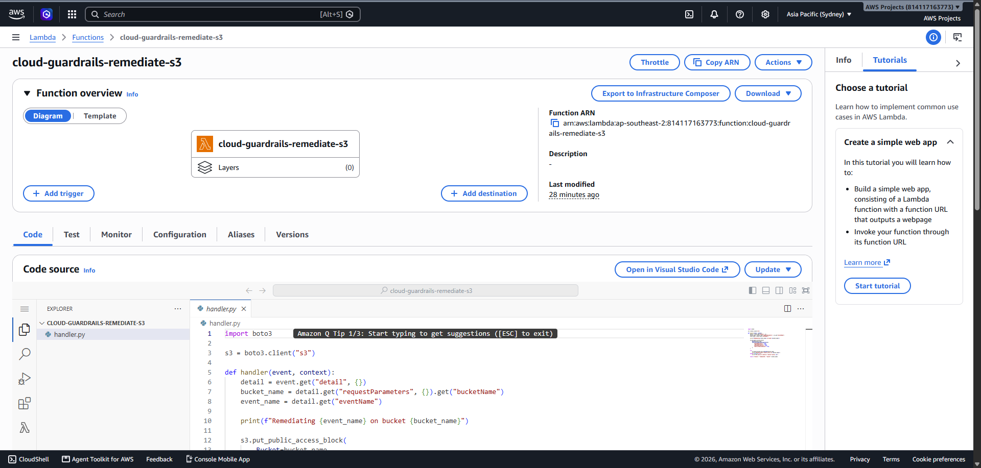Collapse the right help panel chevron
This screenshot has height=468, width=981.
pyautogui.click(x=958, y=63)
